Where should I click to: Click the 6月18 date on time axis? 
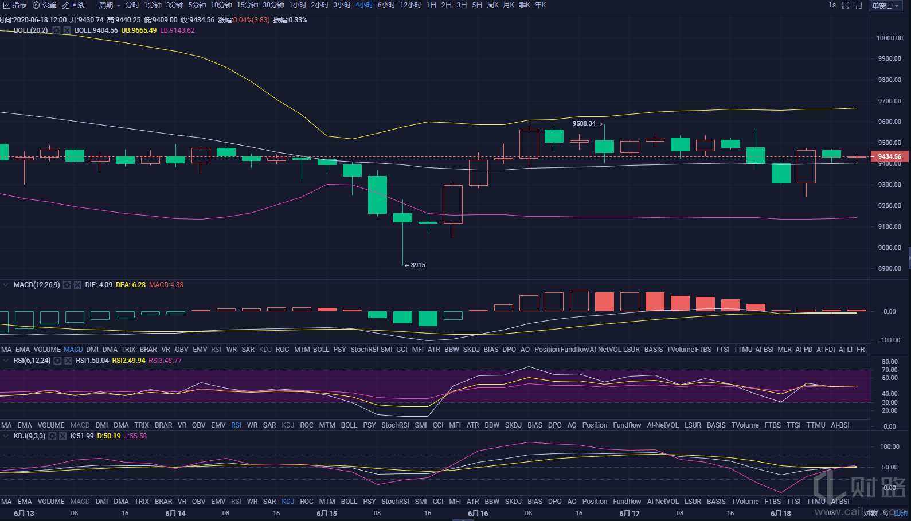tap(781, 514)
